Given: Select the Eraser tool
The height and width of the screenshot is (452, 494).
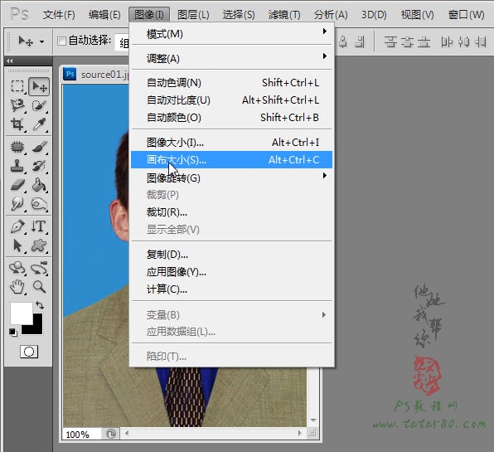Looking at the screenshot, I should 17,185.
